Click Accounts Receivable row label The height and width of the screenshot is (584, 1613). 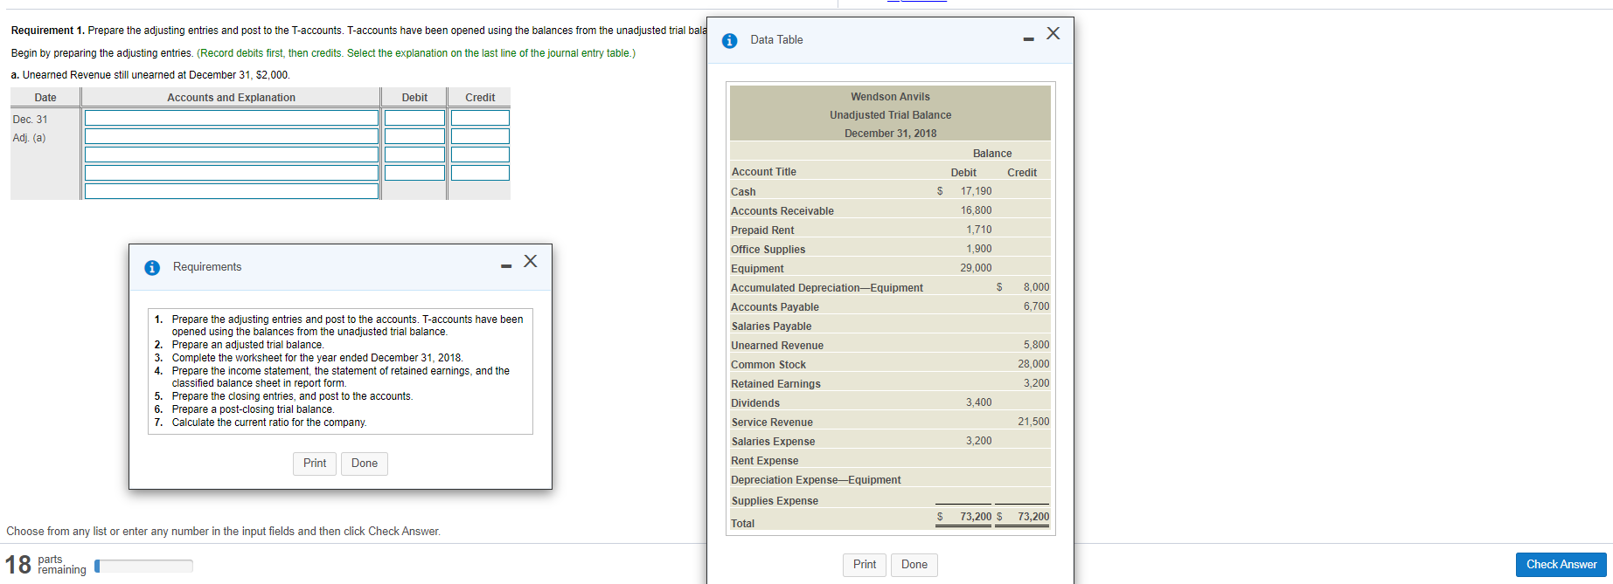782,211
